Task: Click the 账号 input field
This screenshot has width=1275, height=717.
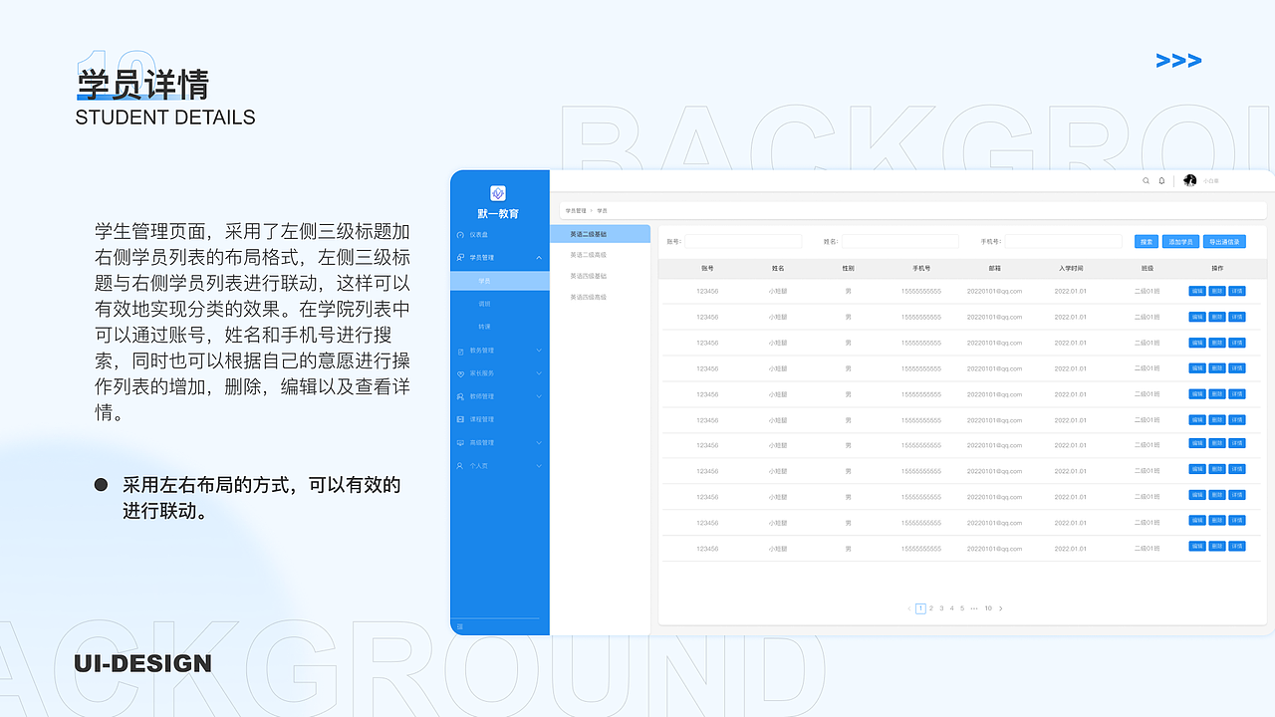Action: click(x=742, y=241)
